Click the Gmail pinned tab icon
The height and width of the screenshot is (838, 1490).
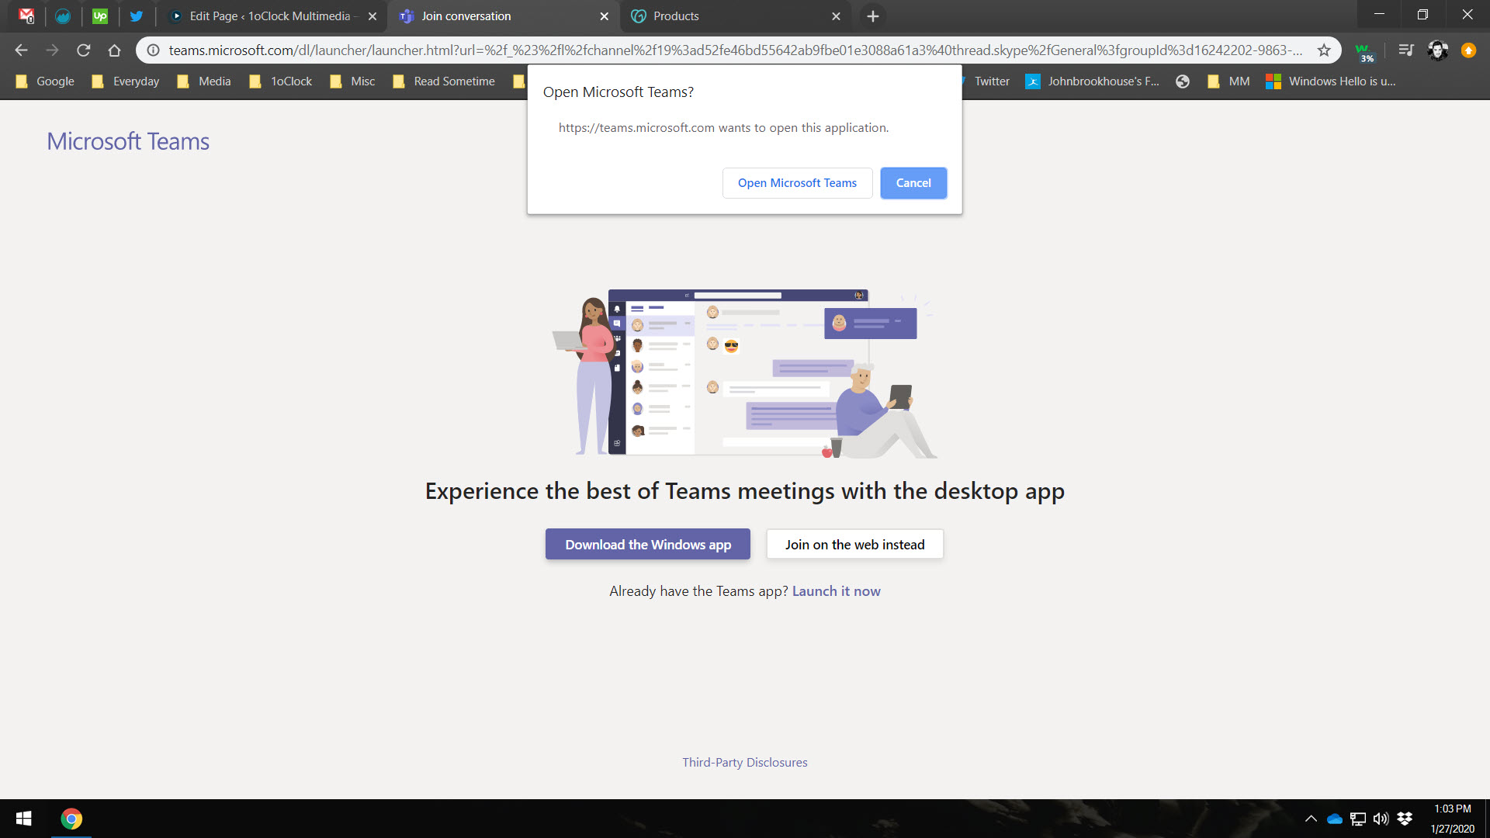(26, 16)
